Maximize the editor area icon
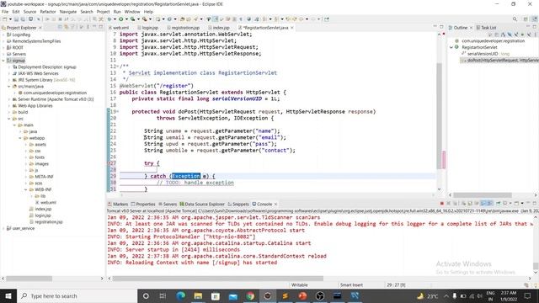539x303 pixels. point(441,27)
